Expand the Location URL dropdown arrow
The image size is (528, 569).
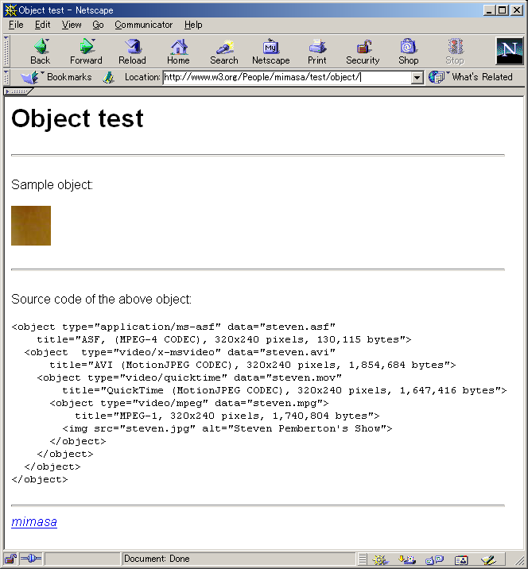coord(417,78)
